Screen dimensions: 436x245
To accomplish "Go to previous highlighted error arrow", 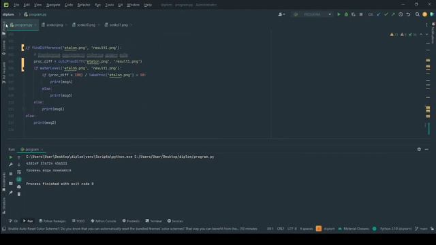I will click(421, 35).
